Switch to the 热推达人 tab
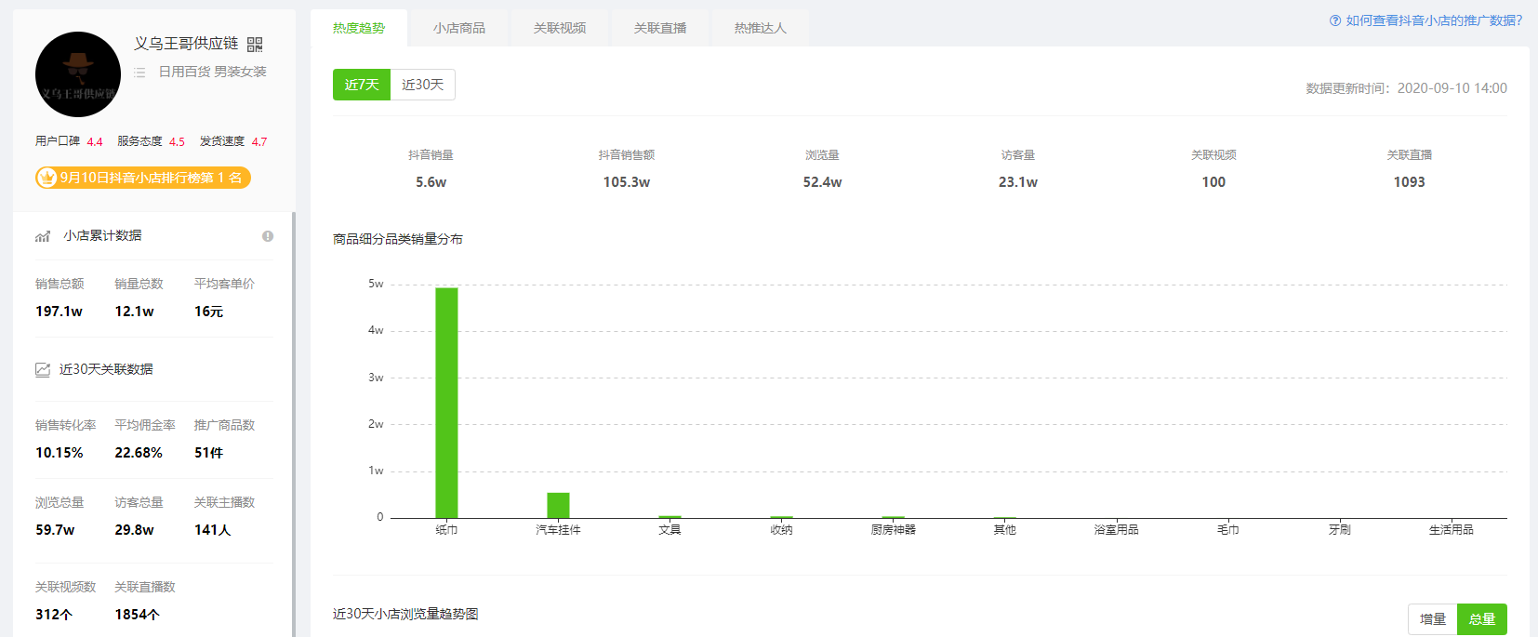 (x=761, y=28)
